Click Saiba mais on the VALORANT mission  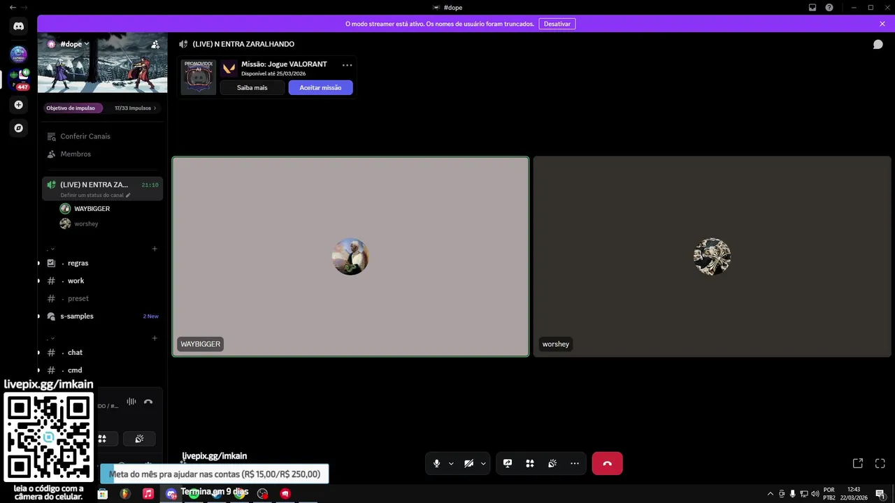pos(252,87)
